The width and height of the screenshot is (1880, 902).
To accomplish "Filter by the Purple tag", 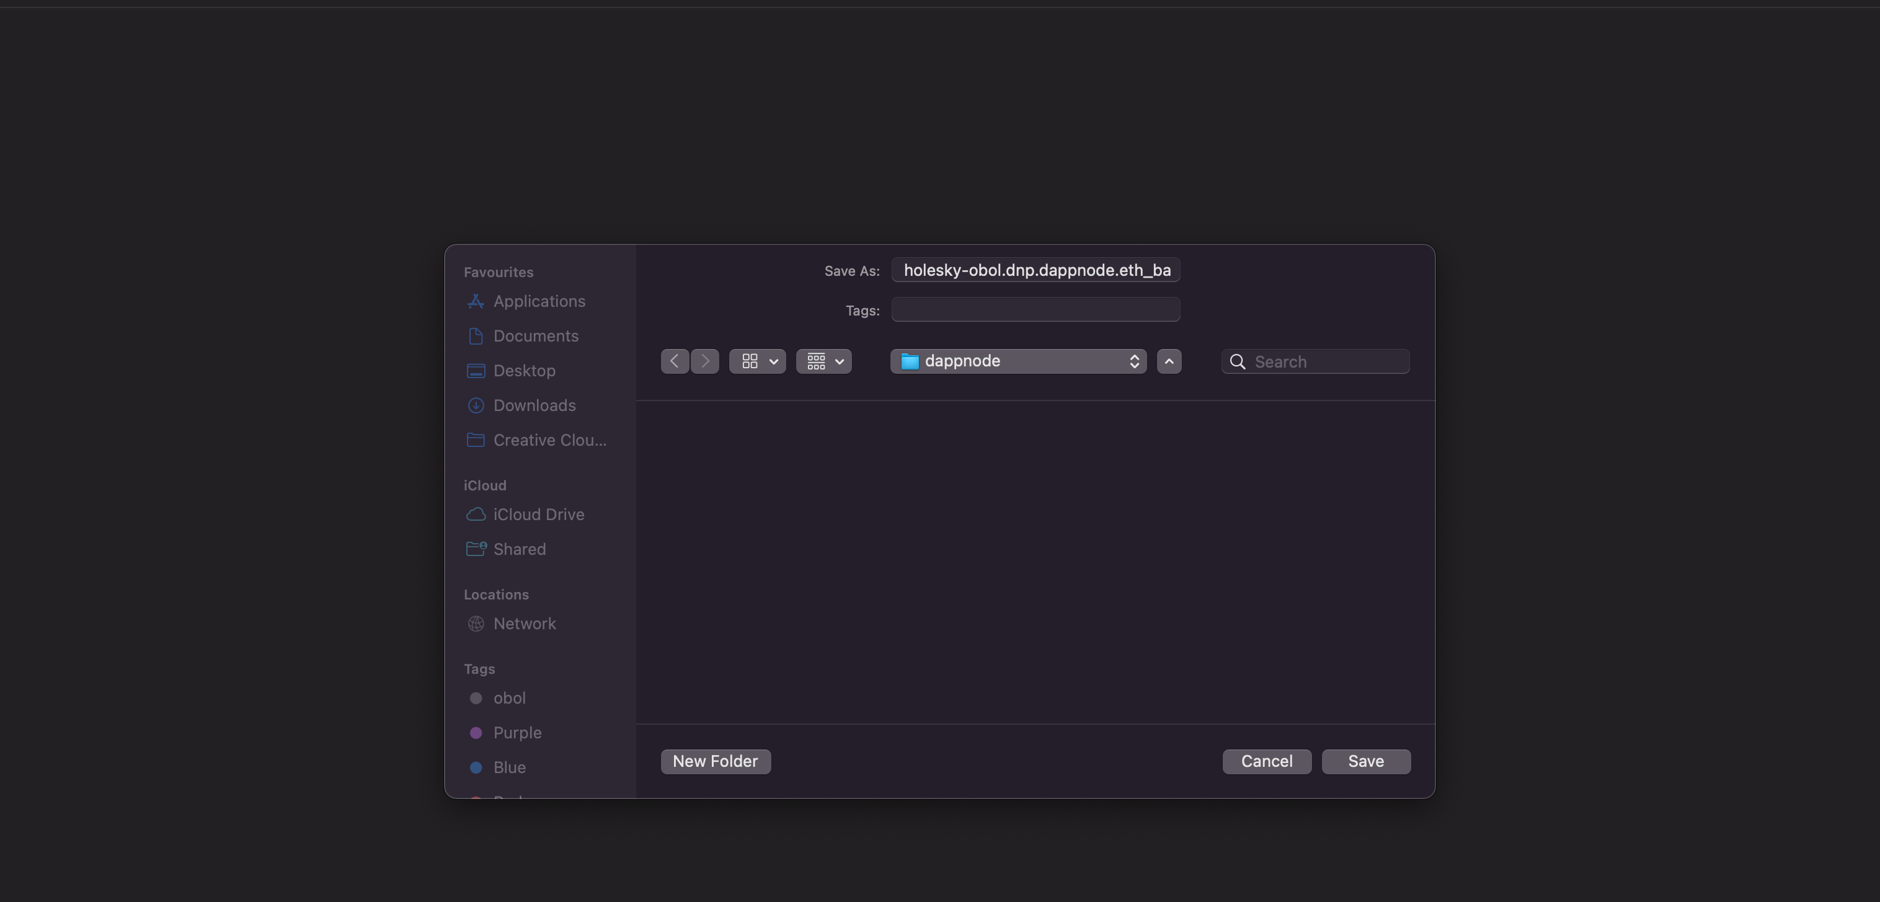I will 517,733.
